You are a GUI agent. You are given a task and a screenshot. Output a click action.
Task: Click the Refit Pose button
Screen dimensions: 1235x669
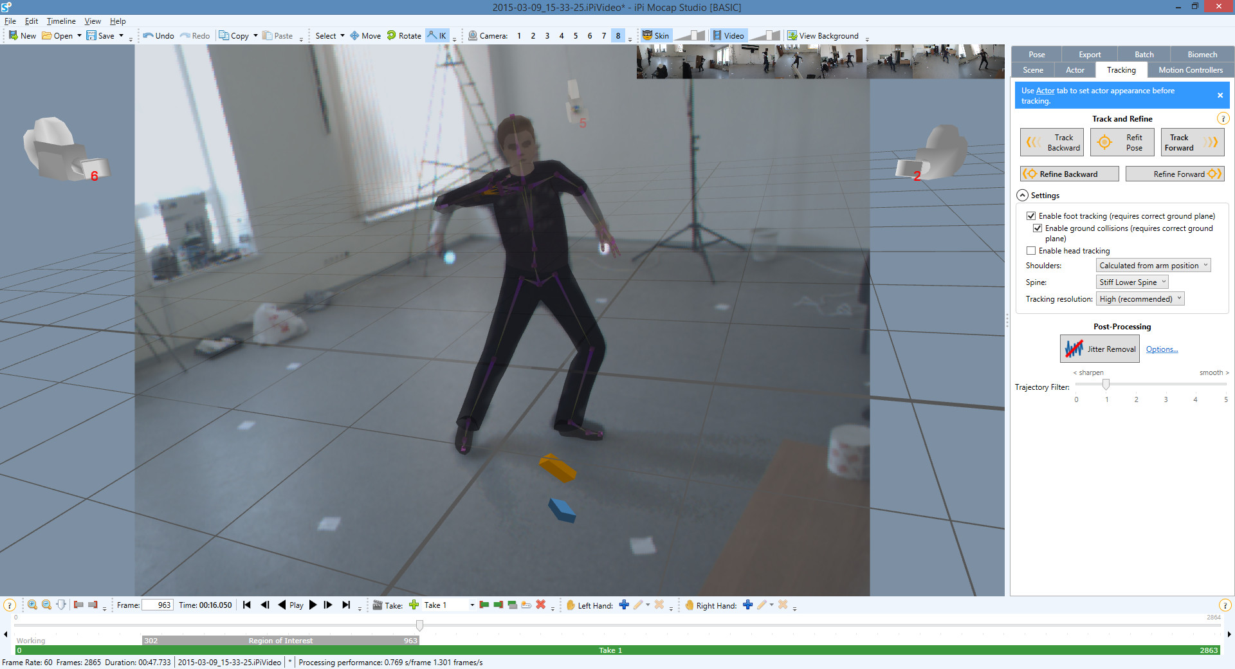[x=1122, y=142]
